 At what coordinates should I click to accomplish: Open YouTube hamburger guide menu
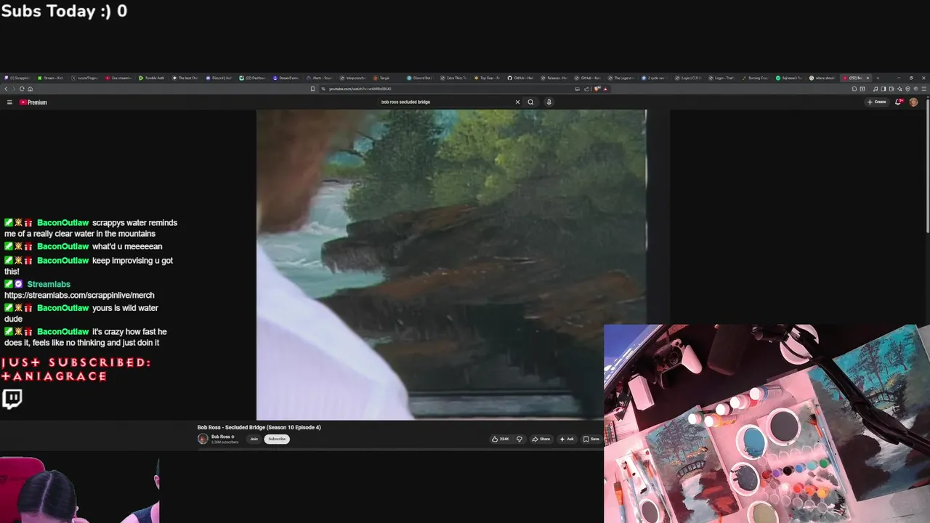coord(9,102)
